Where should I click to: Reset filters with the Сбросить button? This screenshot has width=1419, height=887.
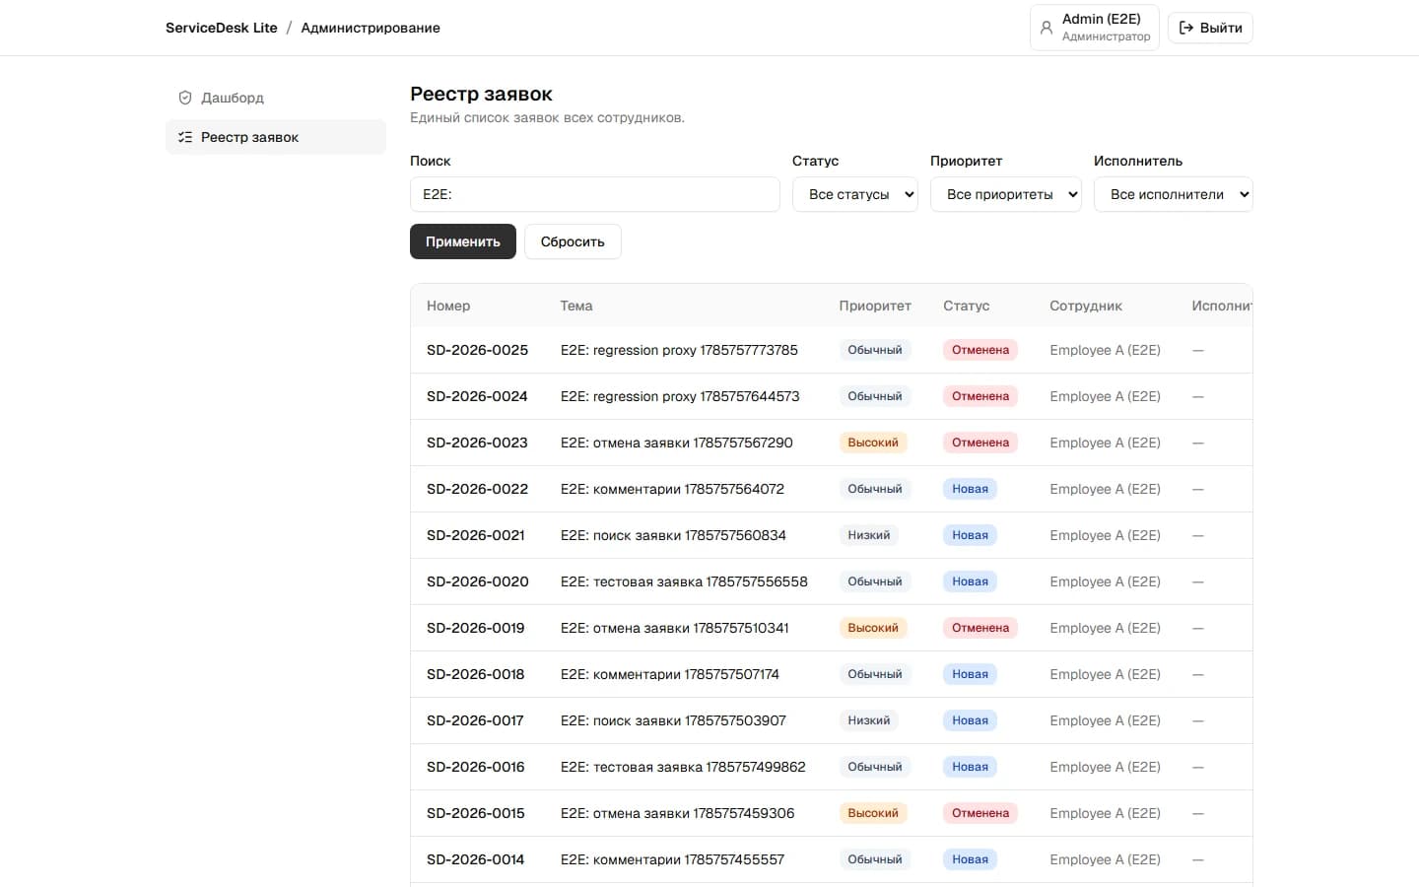pos(573,241)
